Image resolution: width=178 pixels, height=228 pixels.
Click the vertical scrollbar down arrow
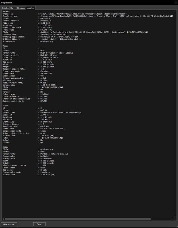tap(175, 216)
